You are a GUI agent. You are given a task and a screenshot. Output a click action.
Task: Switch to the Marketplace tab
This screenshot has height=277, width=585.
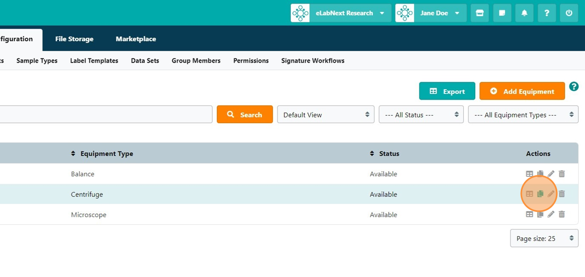click(136, 39)
